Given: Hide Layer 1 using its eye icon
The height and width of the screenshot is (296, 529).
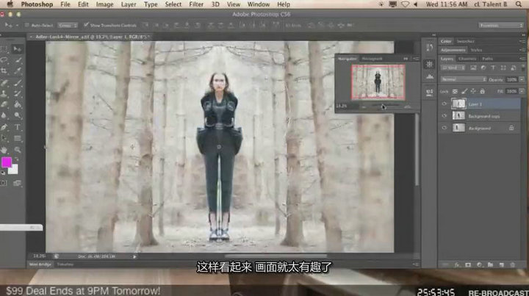Looking at the screenshot, I should 445,104.
